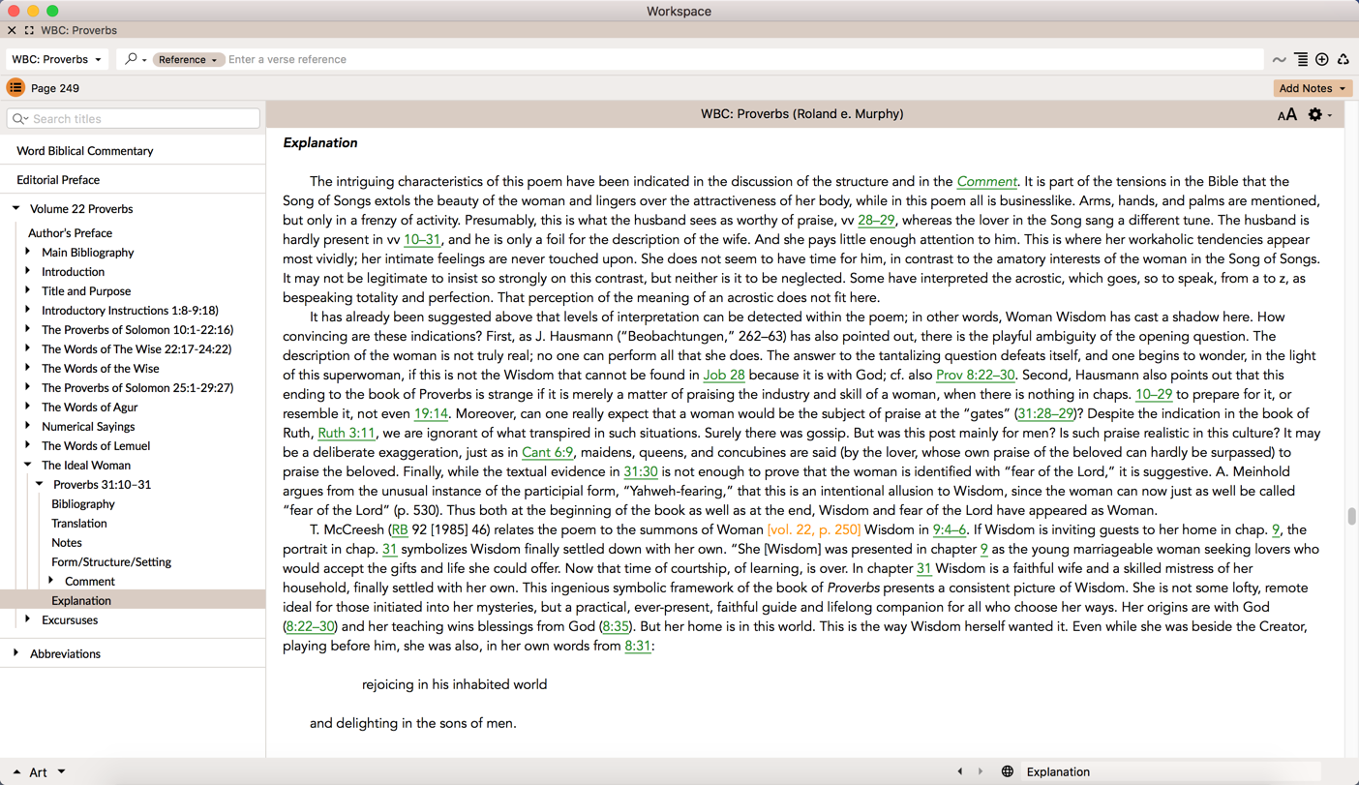Collapse the Volume 22 Proverbs node
This screenshot has height=785, width=1359.
(16, 208)
